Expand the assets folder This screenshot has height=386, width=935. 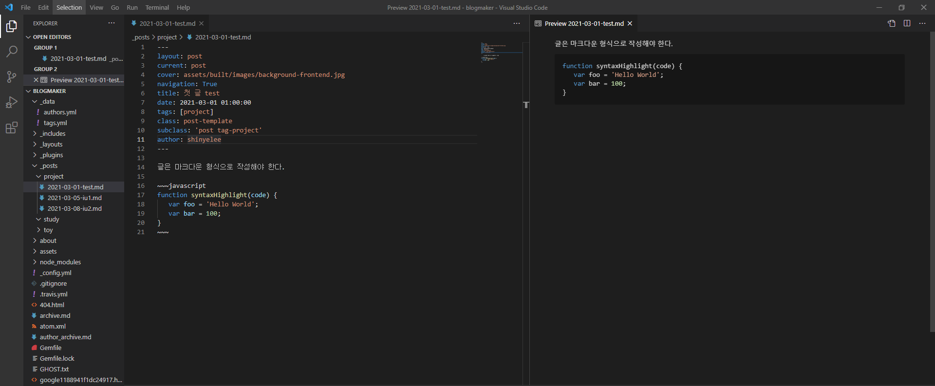click(74, 251)
